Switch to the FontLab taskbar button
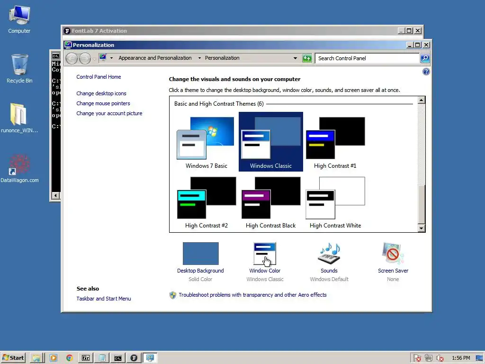Screen dimensions: 485x364 [x=134, y=358]
